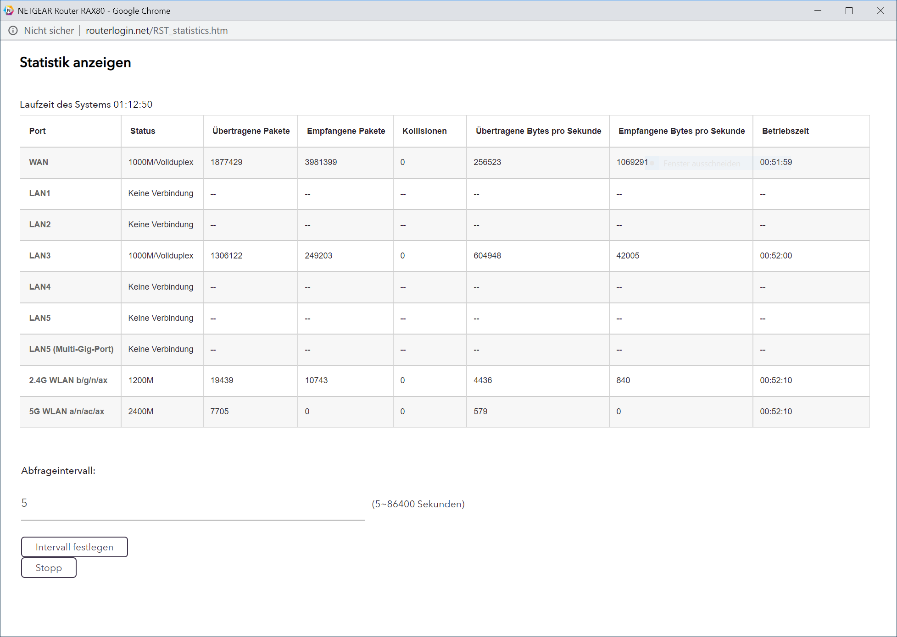The image size is (897, 637).
Task: Click the 2.4G WLAN b/g/n/ax row label
Action: coord(68,380)
